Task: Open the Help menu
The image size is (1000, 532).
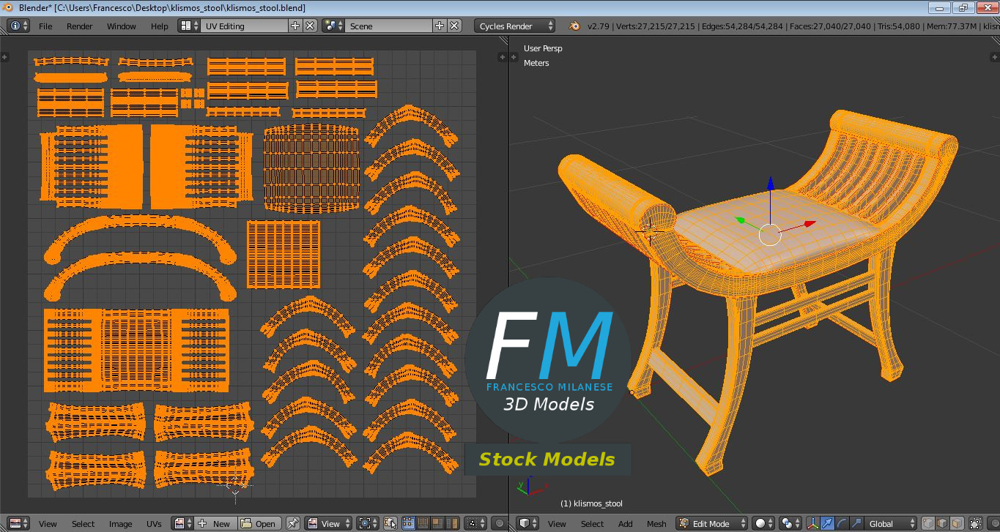Action: [x=160, y=26]
